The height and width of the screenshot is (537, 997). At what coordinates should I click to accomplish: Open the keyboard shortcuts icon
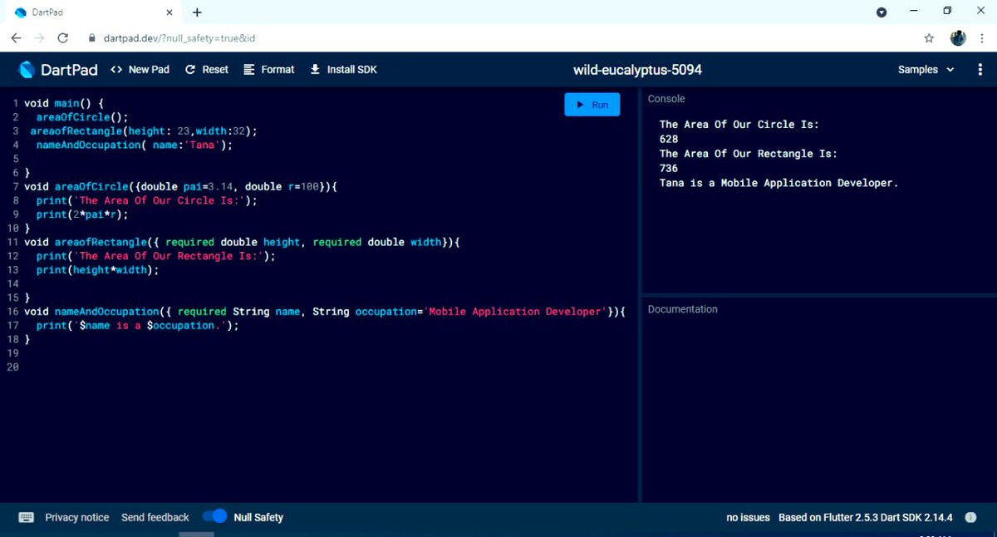pyautogui.click(x=27, y=517)
